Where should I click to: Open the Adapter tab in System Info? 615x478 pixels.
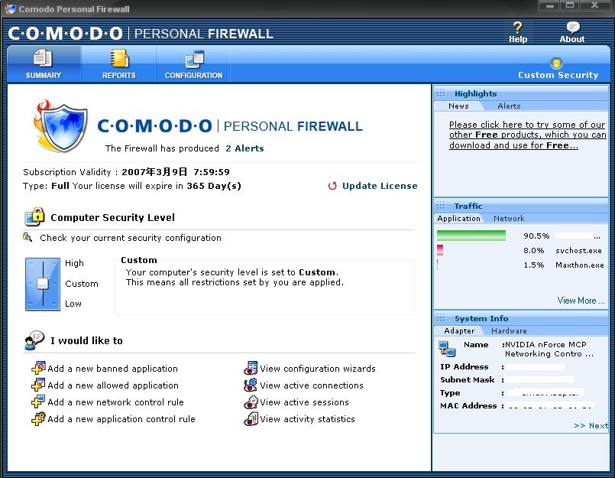pos(459,330)
